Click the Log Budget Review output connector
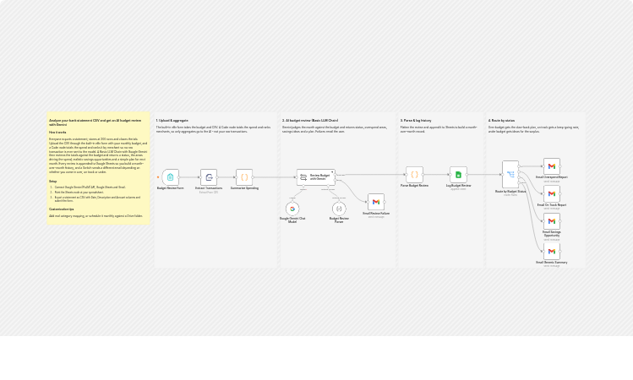 467,175
